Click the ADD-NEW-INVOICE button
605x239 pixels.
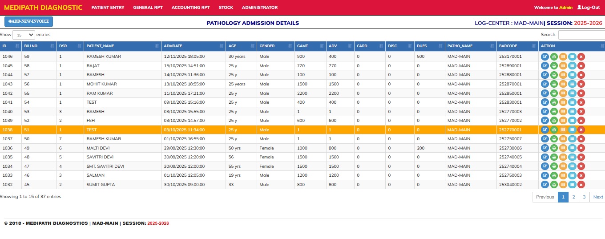28,21
